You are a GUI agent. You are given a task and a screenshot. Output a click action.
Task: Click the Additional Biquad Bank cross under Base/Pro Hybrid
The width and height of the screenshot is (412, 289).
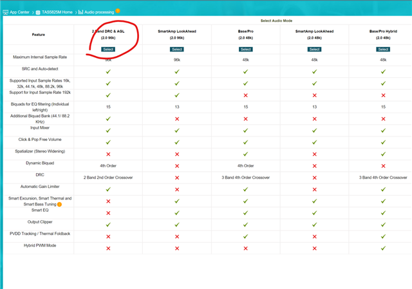coord(383,119)
